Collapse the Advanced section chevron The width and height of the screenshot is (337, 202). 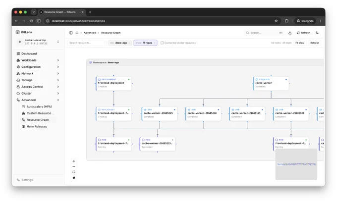click(x=58, y=100)
